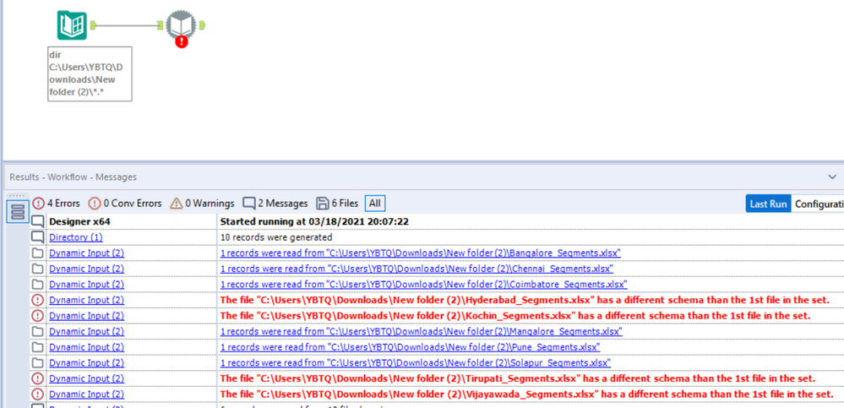This screenshot has height=408, width=844.
Task: Click Dynamic Input (2) link in Chennai row
Action: pos(87,269)
